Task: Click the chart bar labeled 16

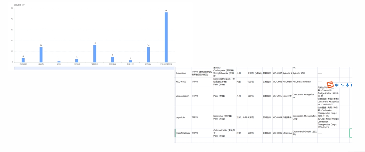Action: (95, 54)
